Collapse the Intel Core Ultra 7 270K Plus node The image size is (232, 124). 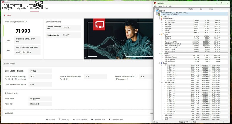[157, 15]
